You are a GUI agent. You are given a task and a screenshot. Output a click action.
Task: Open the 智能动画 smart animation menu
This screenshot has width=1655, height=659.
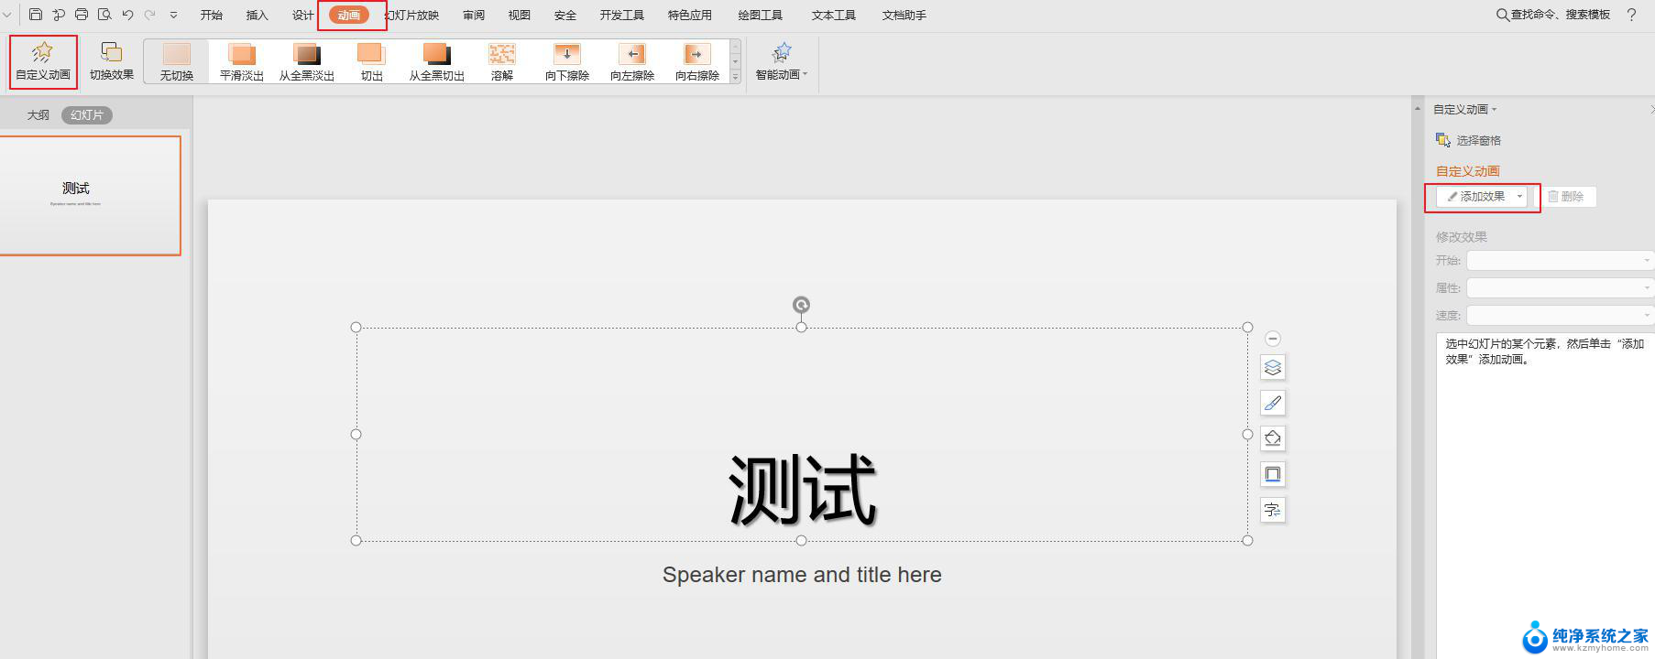pyautogui.click(x=782, y=61)
